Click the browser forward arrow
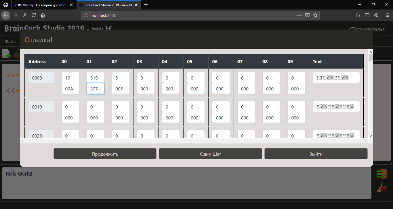 coord(15,15)
